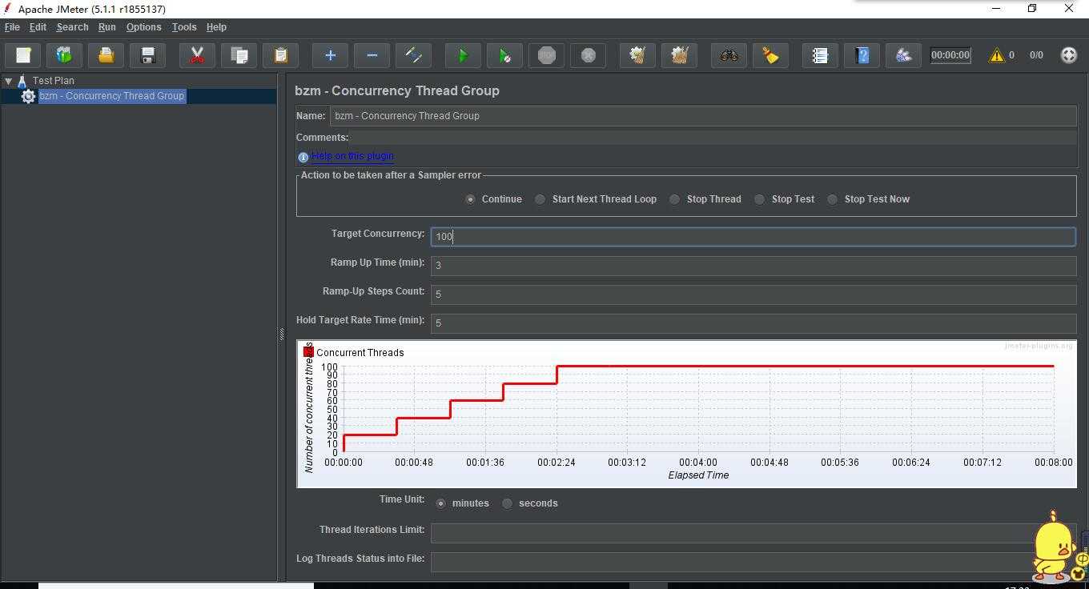Open the Options menu
The image size is (1089, 589).
click(143, 27)
